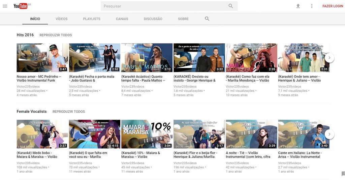The width and height of the screenshot is (345, 180).
Task: Click the upload video icon
Action: [298, 6]
